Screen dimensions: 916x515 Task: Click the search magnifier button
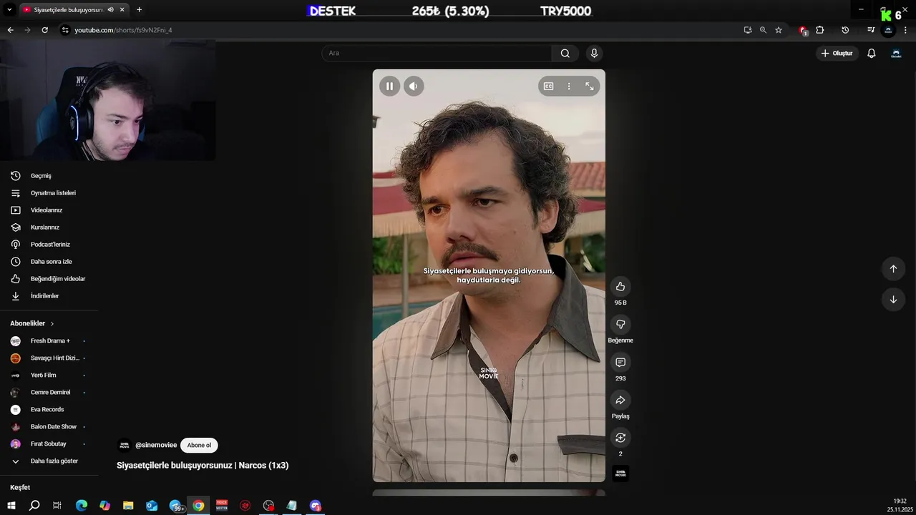pyautogui.click(x=565, y=53)
